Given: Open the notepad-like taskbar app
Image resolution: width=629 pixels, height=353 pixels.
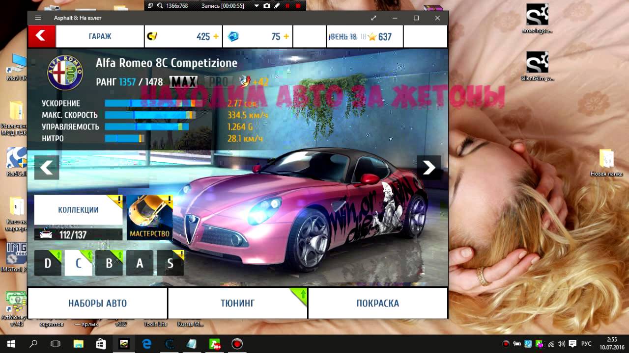Looking at the screenshot, I should [192, 344].
